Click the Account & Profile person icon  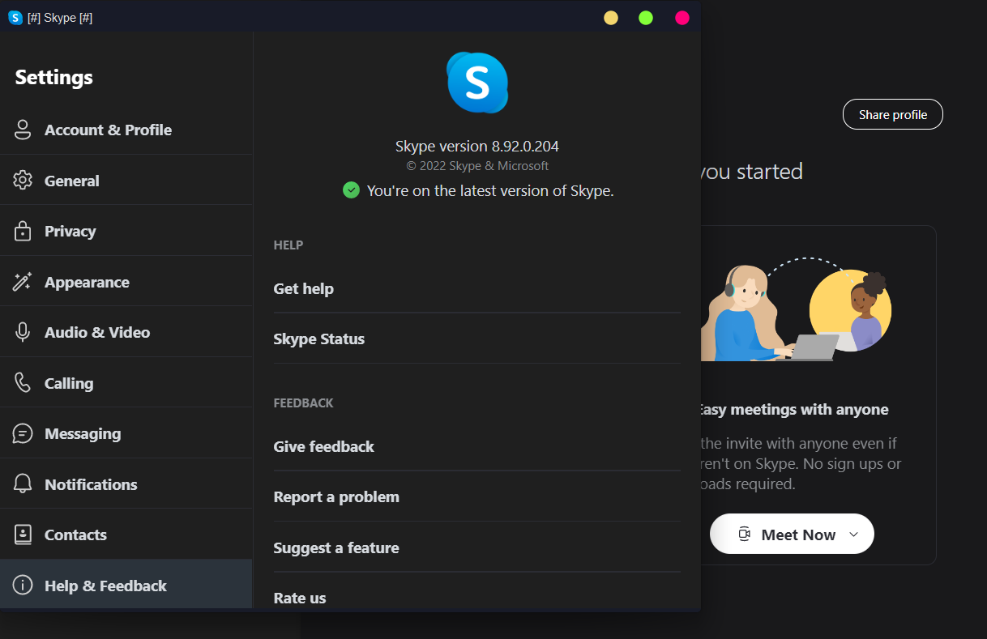(23, 130)
